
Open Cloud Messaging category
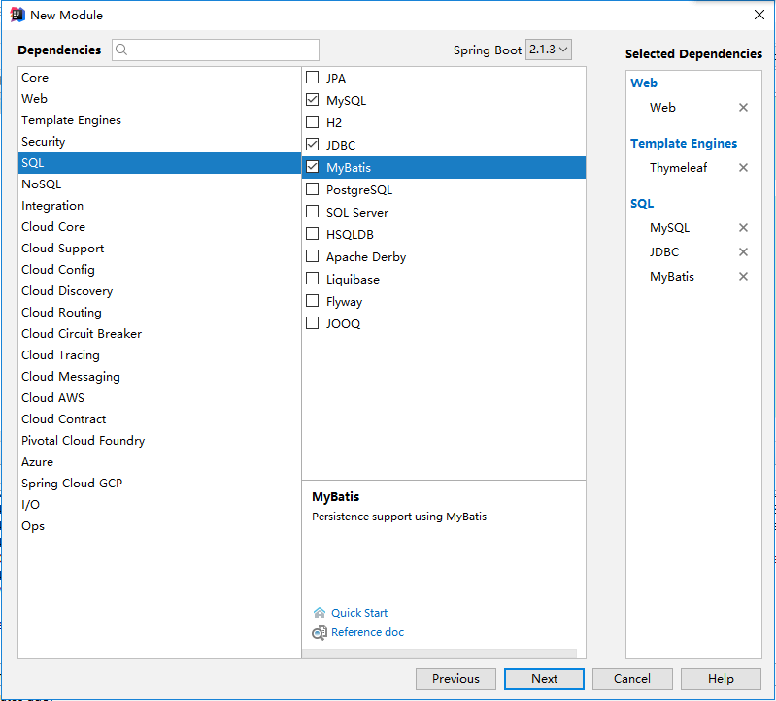pos(159,377)
